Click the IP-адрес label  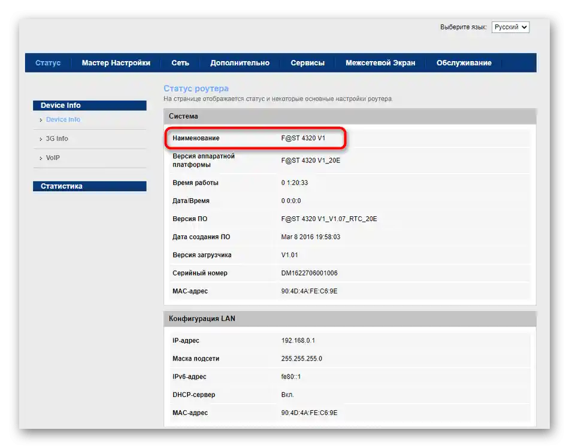186,340
